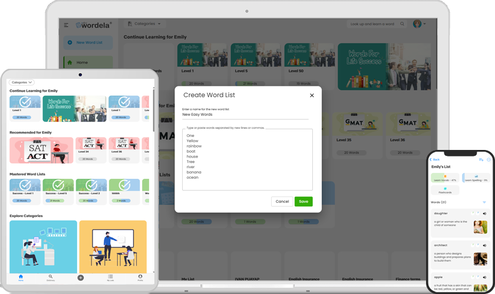This screenshot has width=495, height=294.
Task: Select Home in the left sidebar
Action: (88, 62)
